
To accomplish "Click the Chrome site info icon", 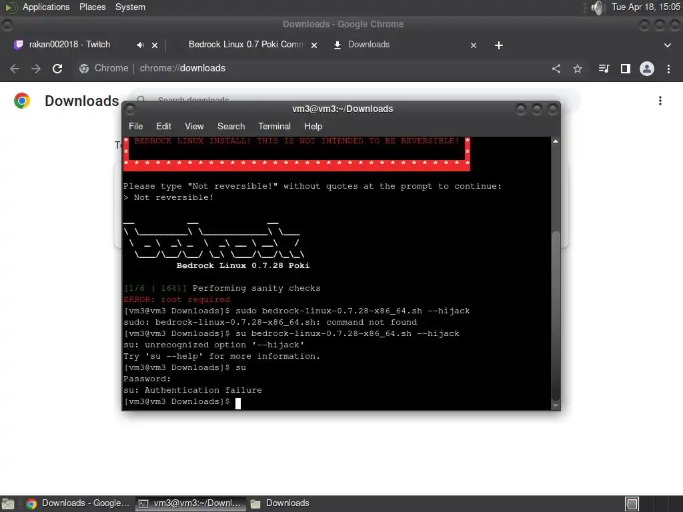I will click(84, 69).
